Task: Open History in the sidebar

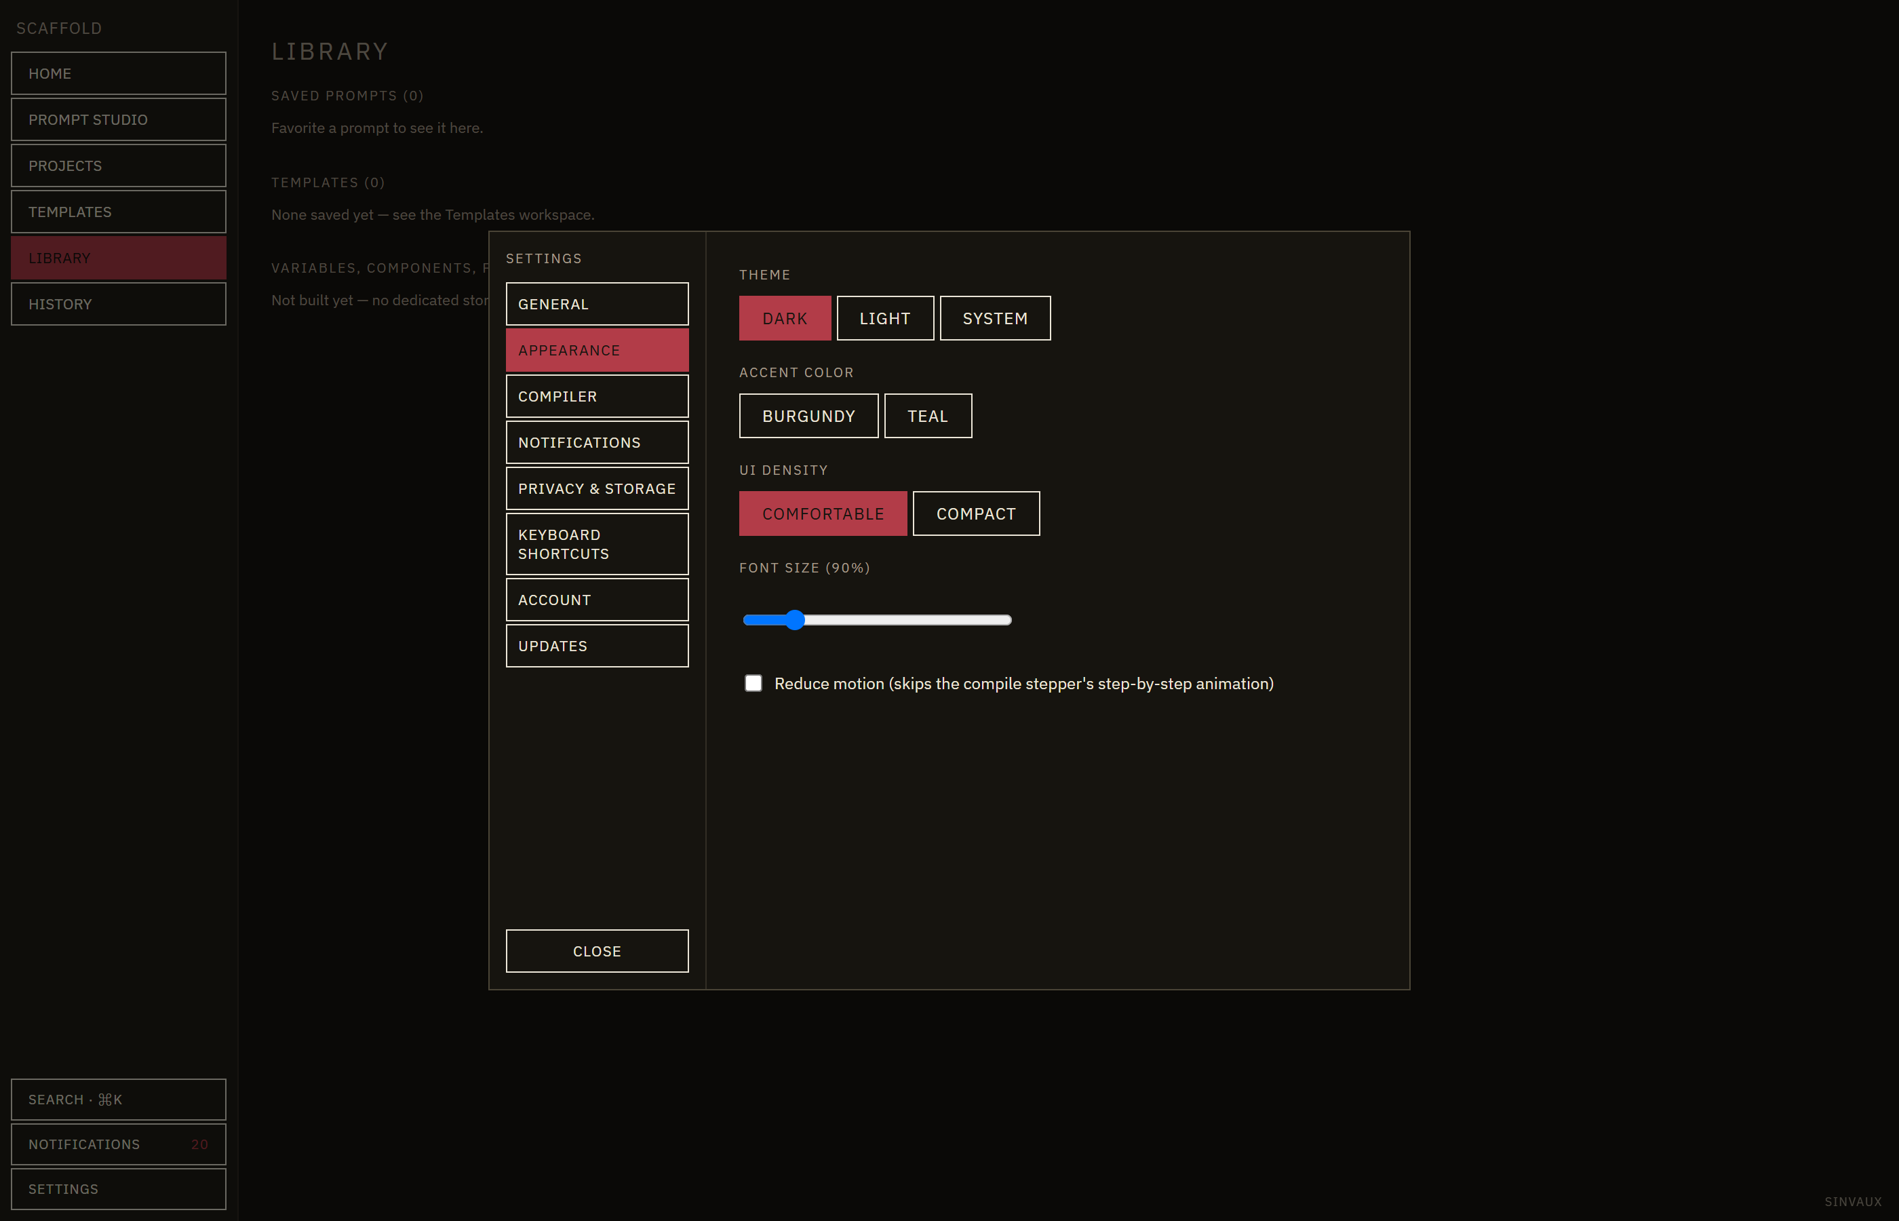Action: click(x=118, y=304)
